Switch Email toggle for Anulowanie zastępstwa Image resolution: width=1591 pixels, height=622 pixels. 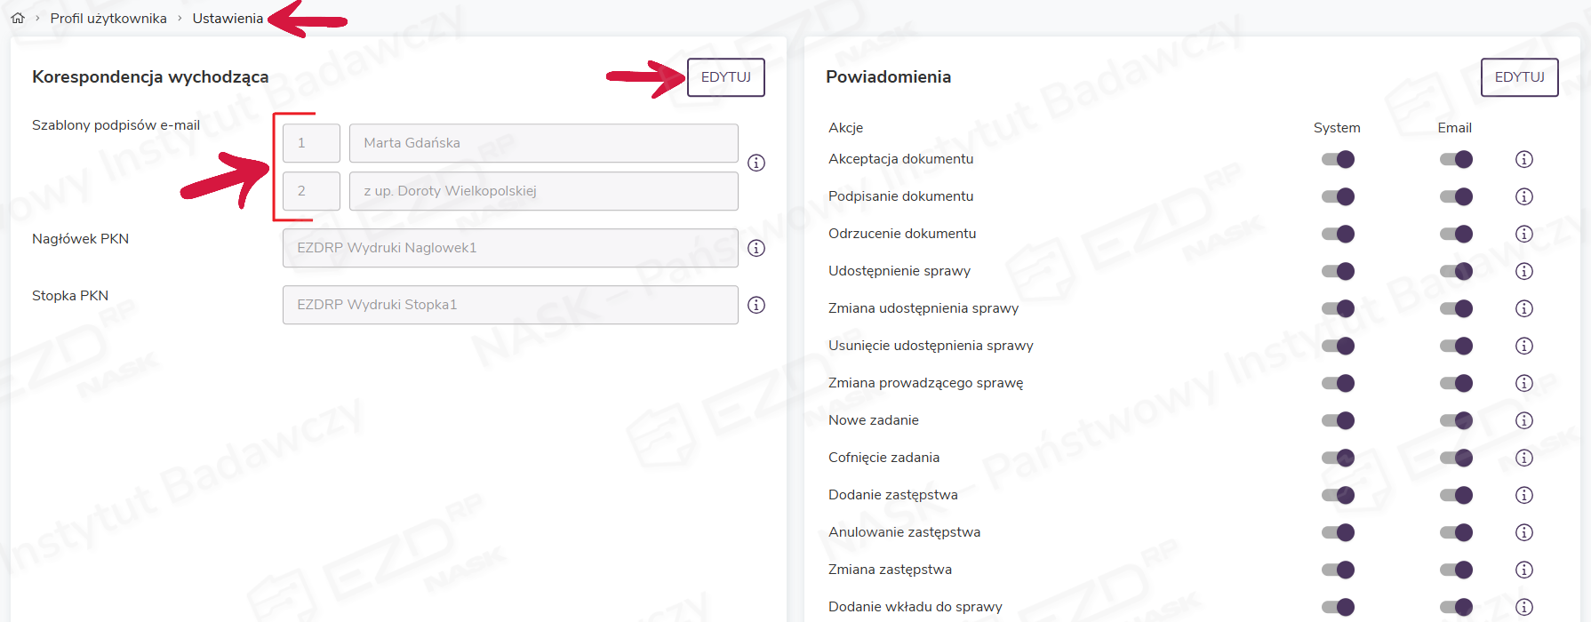1456,532
